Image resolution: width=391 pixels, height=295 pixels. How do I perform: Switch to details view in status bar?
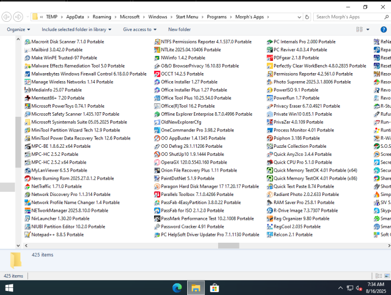click(379, 276)
